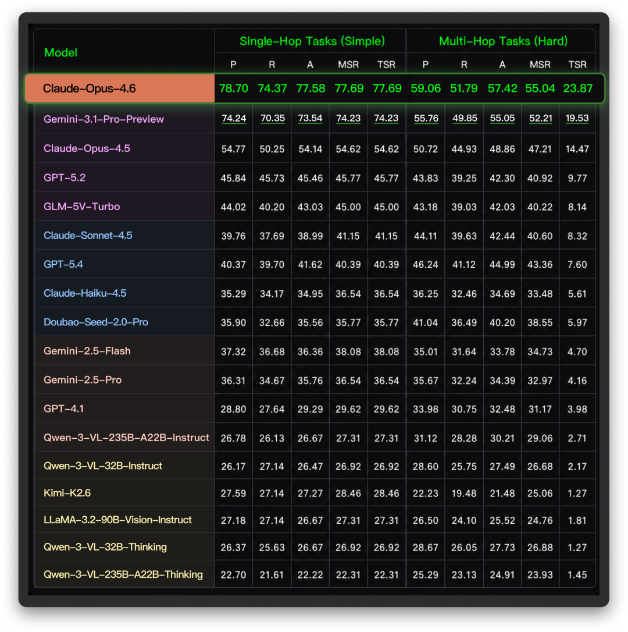Image resolution: width=628 pixels, height=632 pixels.
Task: Click the Qwen-3-VL-32B-Instruct model name
Action: 103,466
